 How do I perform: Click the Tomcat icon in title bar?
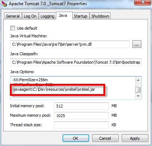pyautogui.click(x=4, y=3)
